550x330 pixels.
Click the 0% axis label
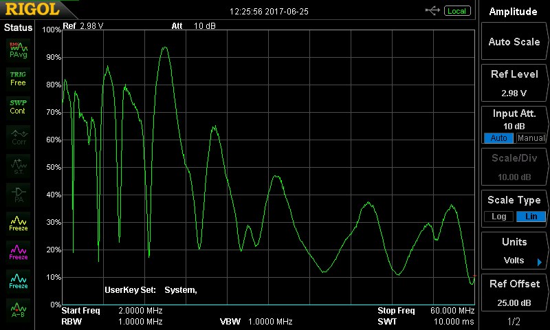point(56,305)
